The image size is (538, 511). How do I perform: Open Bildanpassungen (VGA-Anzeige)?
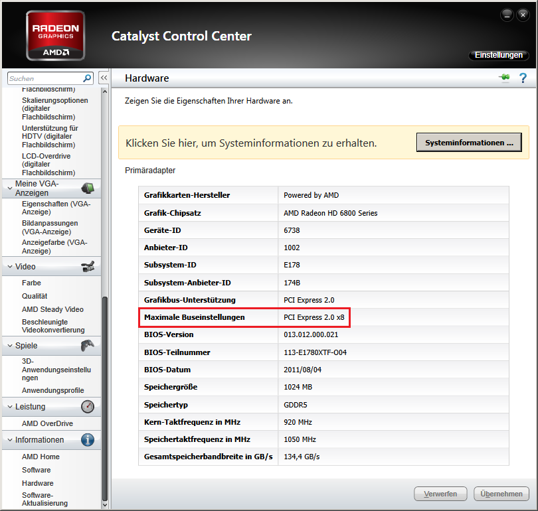(x=50, y=227)
